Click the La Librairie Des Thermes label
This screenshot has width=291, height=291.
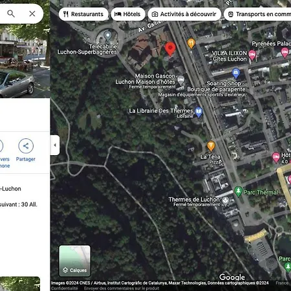pyautogui.click(x=161, y=111)
